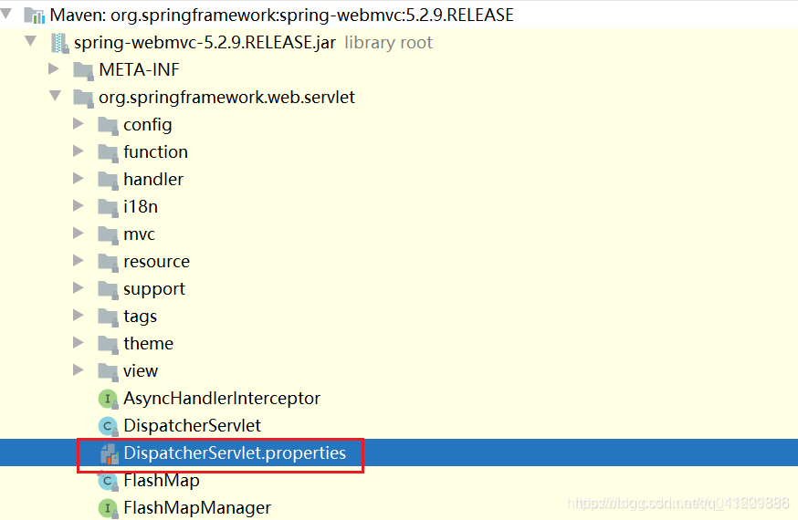Expand the META-INF folder
Screen dimensions: 798x520
(54, 68)
